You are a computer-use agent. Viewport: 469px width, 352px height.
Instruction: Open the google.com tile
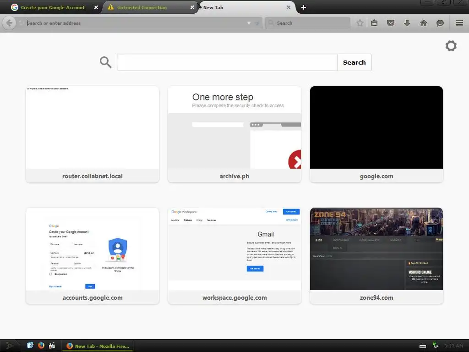tap(376, 134)
